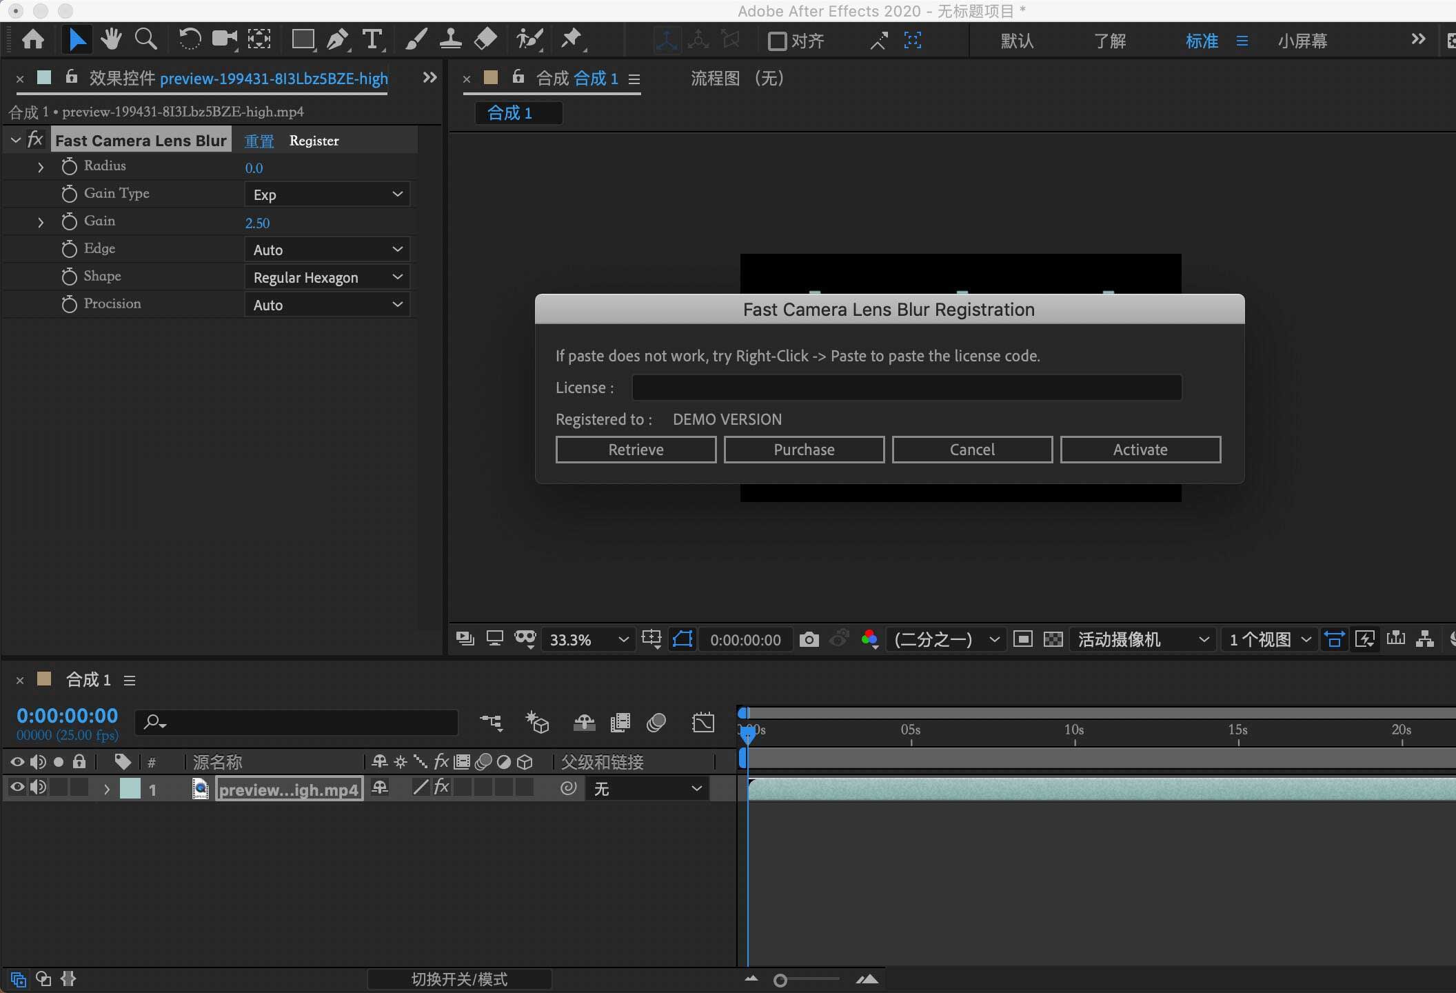Toggle fast previews button in viewer
Screen dimensions: 1456x993
tap(1364, 639)
